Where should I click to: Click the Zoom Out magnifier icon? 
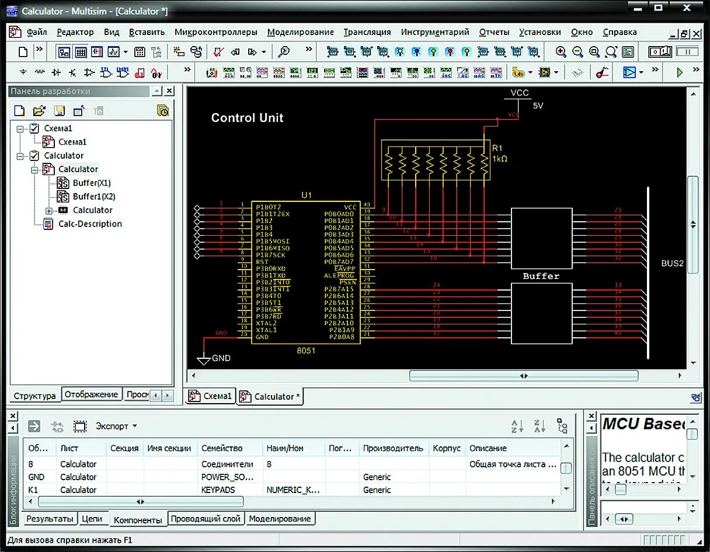click(577, 52)
